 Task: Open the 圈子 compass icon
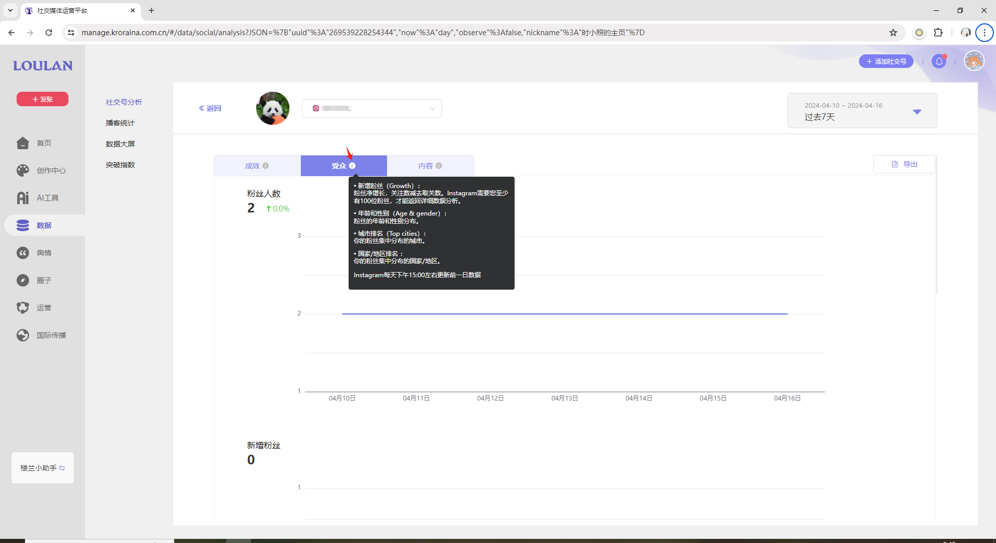pyautogui.click(x=23, y=280)
